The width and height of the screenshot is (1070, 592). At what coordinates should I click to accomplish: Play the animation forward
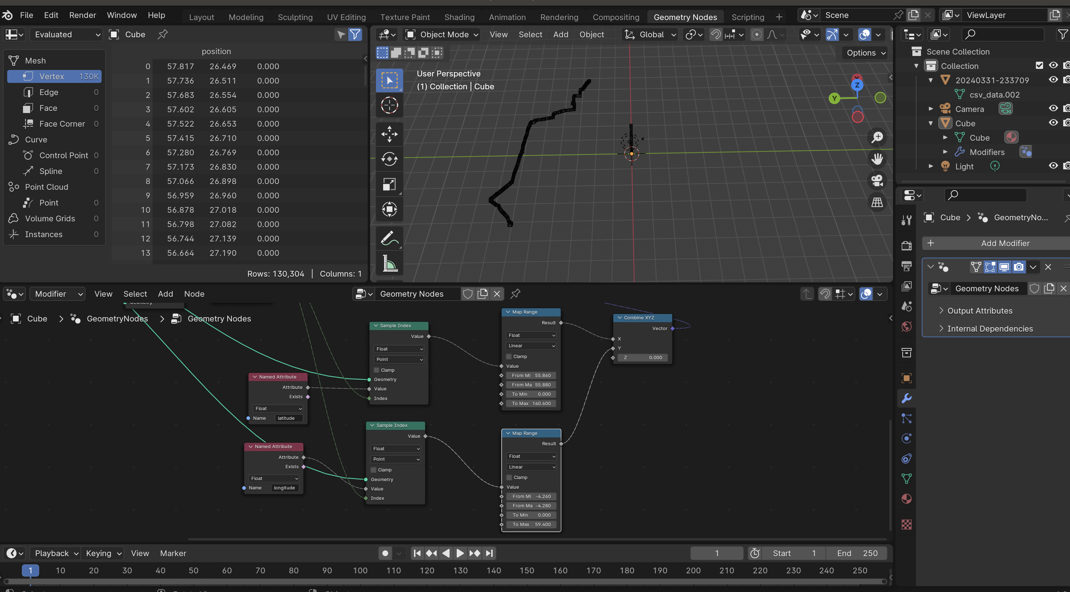(x=460, y=553)
